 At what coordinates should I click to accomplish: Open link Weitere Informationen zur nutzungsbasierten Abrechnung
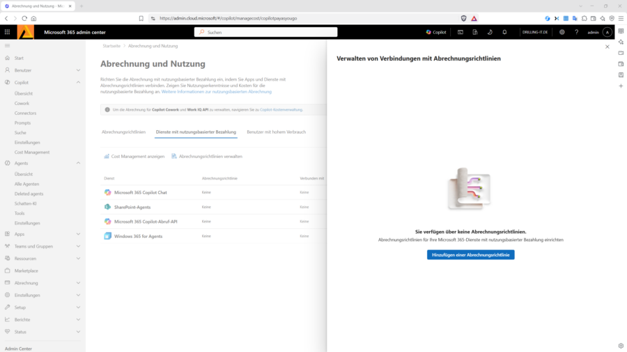click(217, 91)
